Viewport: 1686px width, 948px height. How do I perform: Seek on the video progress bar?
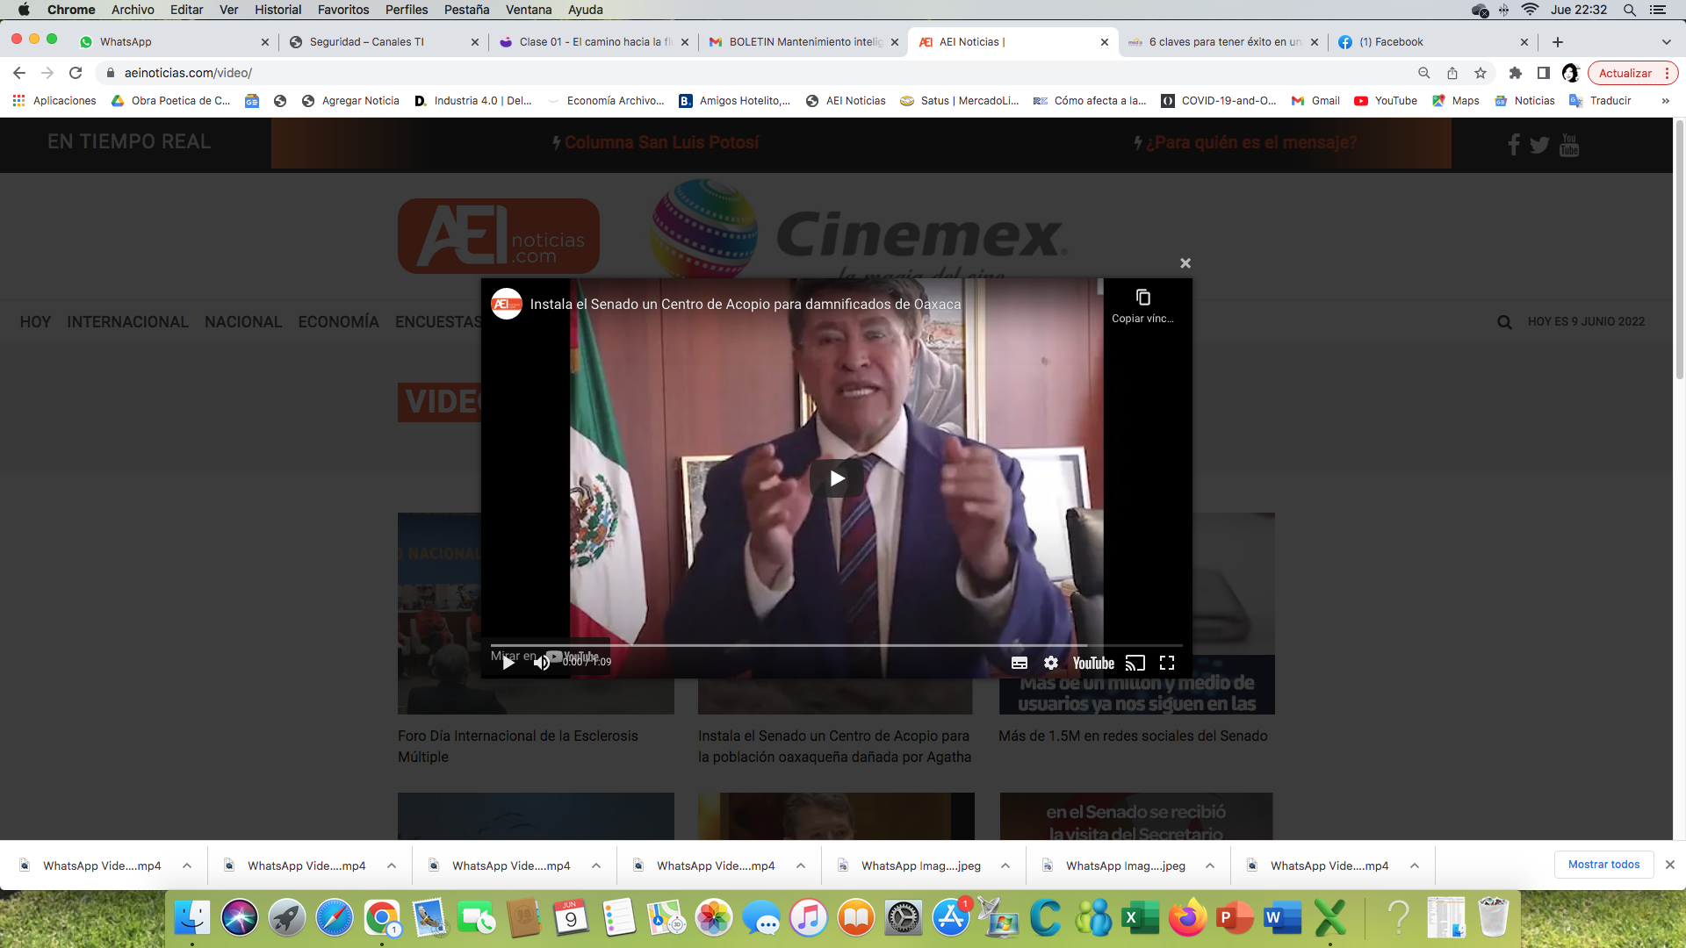tap(836, 645)
